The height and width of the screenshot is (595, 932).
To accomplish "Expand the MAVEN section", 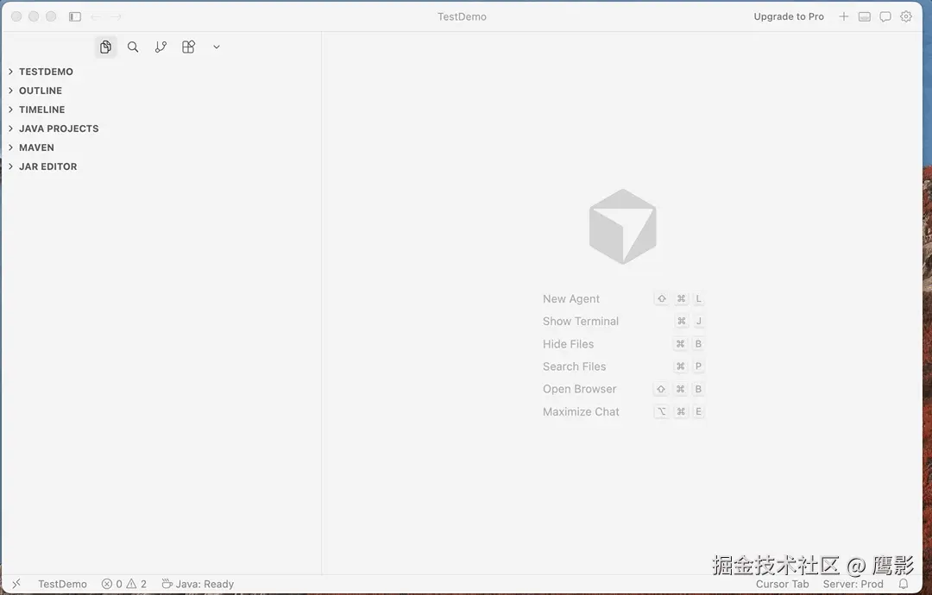I will [x=36, y=147].
